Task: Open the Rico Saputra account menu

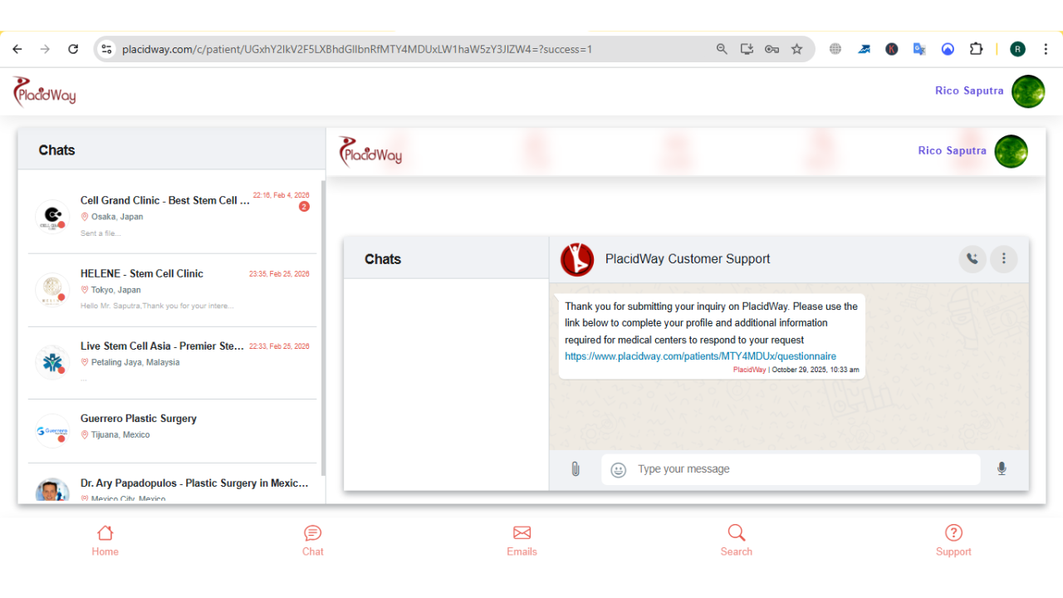Action: 1027,91
